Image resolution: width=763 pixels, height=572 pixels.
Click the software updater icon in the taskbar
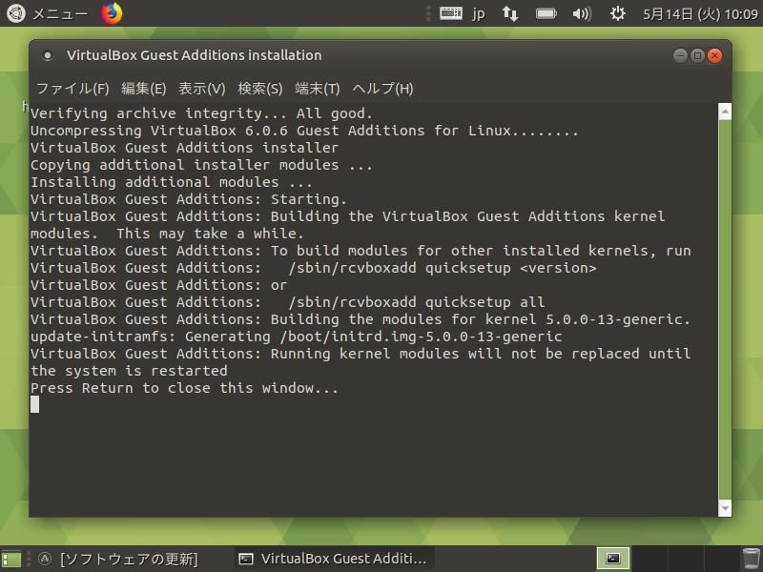pyautogui.click(x=45, y=559)
